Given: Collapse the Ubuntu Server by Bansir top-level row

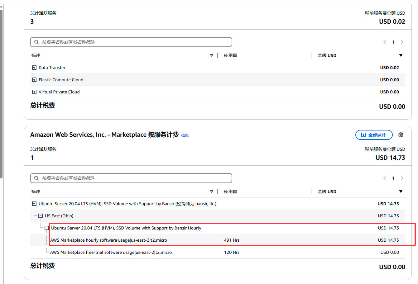Looking at the screenshot, I should [34, 204].
